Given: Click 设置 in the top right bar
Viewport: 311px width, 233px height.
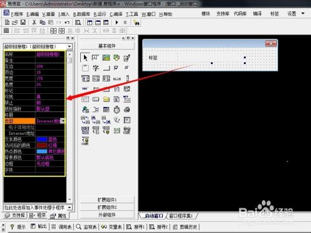Looking at the screenshot, I should pos(292,14).
